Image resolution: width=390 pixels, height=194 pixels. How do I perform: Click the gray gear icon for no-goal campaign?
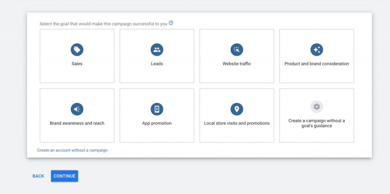[x=316, y=107]
